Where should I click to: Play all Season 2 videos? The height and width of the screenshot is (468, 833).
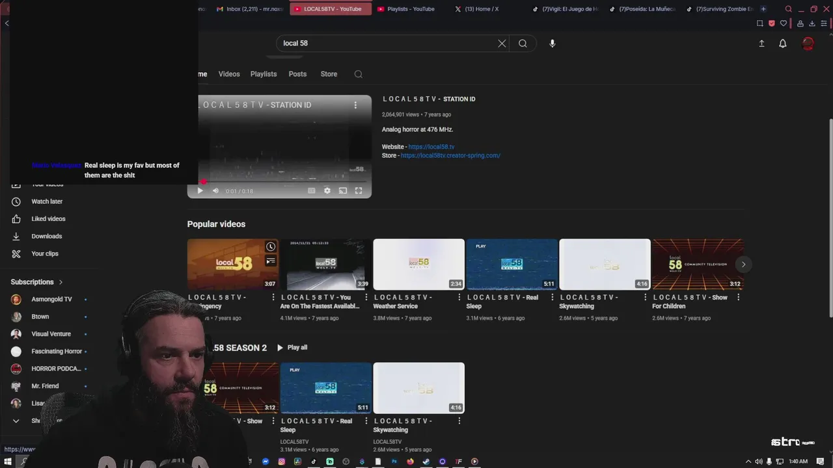pyautogui.click(x=292, y=348)
